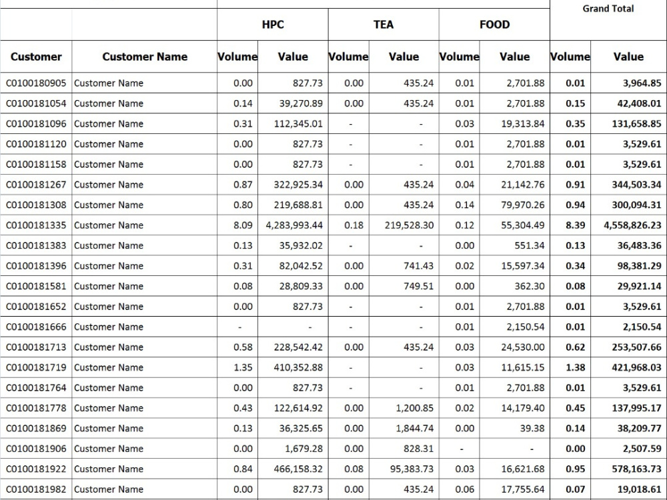
Task: Click FOOD value 79,970.26
Action: tap(523, 205)
